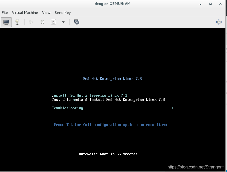Open the File menu
Viewport: 227px width, 172px height.
point(5,13)
